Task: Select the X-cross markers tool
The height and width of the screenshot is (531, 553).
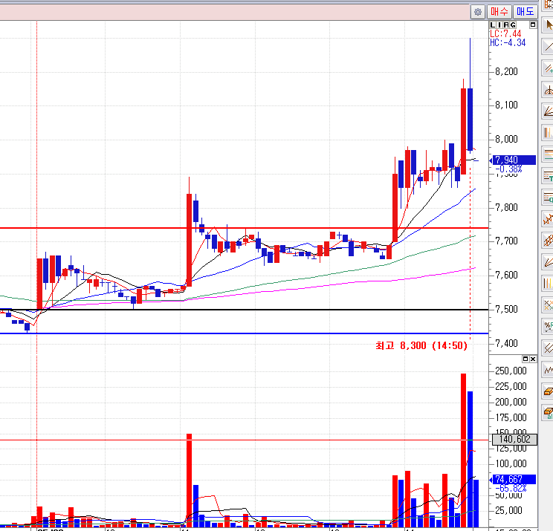Action: point(548,304)
